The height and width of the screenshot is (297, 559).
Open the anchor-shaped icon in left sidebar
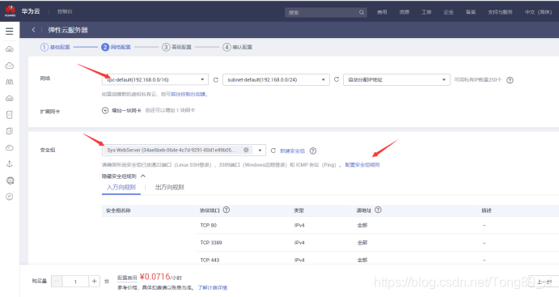pos(10,164)
